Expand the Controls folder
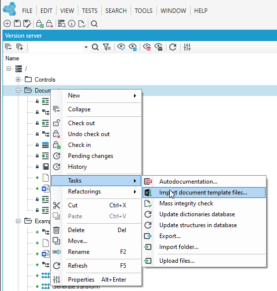This screenshot has height=291, width=277. pos(18,80)
